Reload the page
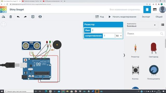Screen dimensions: 166x93 coord(7,4)
